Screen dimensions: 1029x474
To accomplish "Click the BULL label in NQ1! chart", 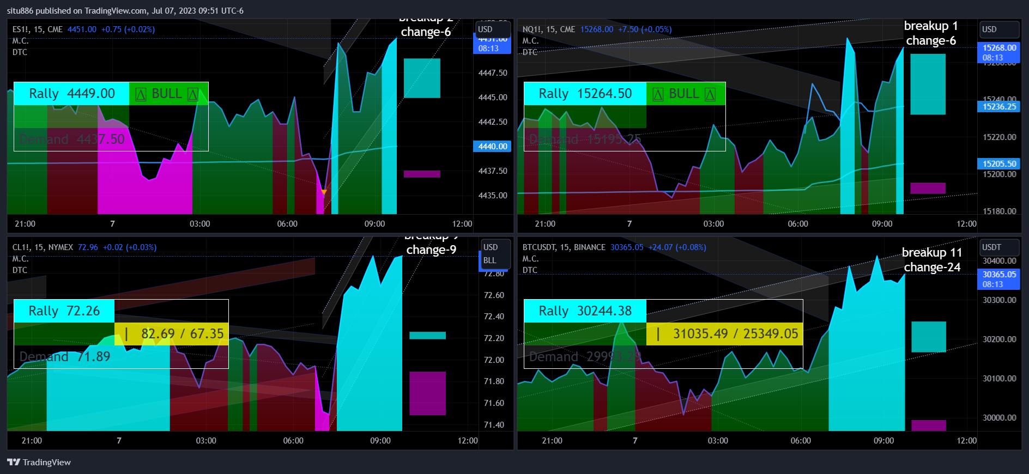I will (x=686, y=94).
